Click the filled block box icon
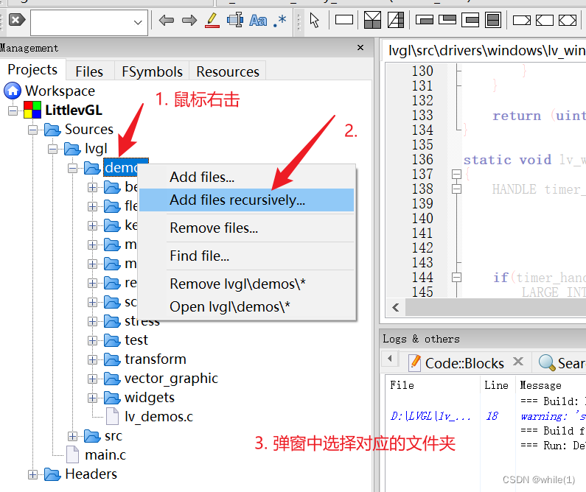The height and width of the screenshot is (492, 586). (493, 20)
